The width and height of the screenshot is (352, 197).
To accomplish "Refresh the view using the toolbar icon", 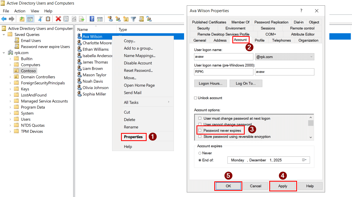I will [x=74, y=19].
